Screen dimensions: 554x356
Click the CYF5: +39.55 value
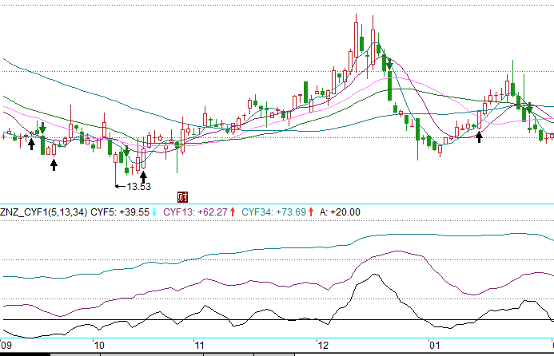coord(120,212)
